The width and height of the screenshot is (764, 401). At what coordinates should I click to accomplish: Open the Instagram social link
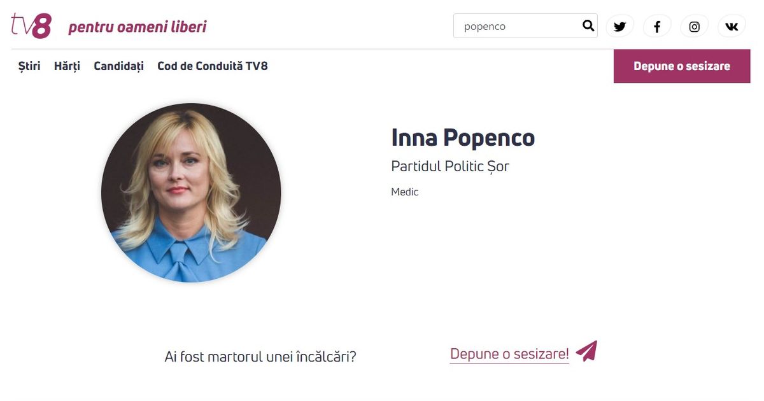[x=695, y=26]
